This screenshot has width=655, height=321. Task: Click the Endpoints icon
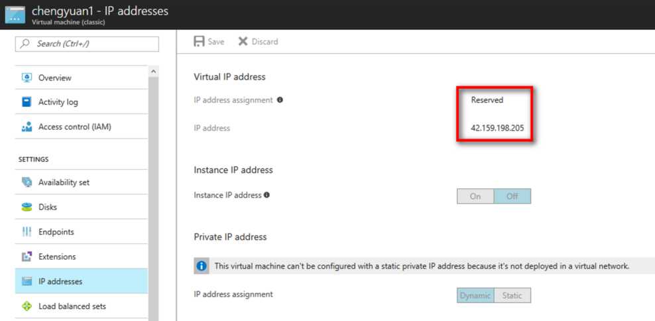(x=27, y=231)
